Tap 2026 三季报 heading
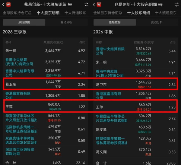The image size is (181, 165). tap(15, 32)
